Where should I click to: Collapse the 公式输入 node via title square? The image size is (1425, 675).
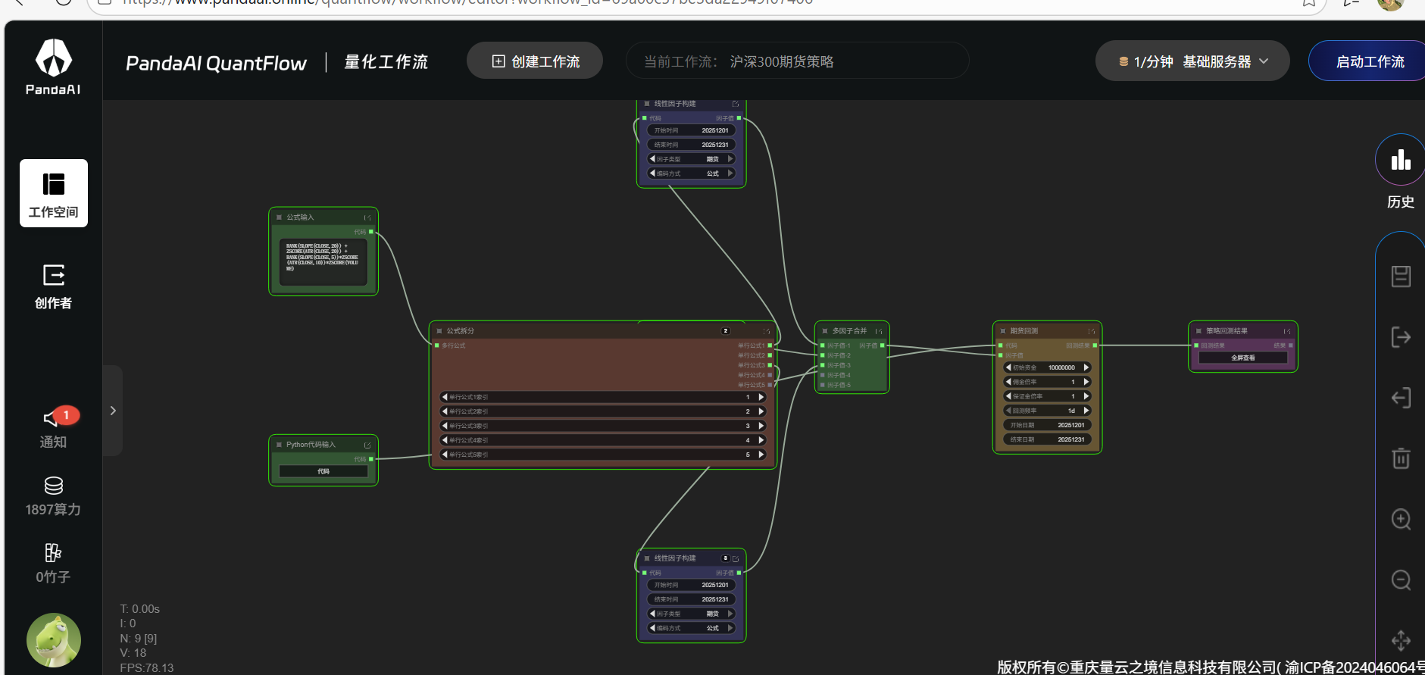(x=279, y=217)
